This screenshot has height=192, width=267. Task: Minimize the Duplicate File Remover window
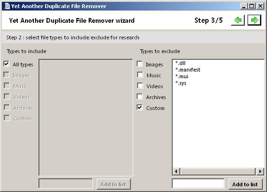[x=244, y=6]
